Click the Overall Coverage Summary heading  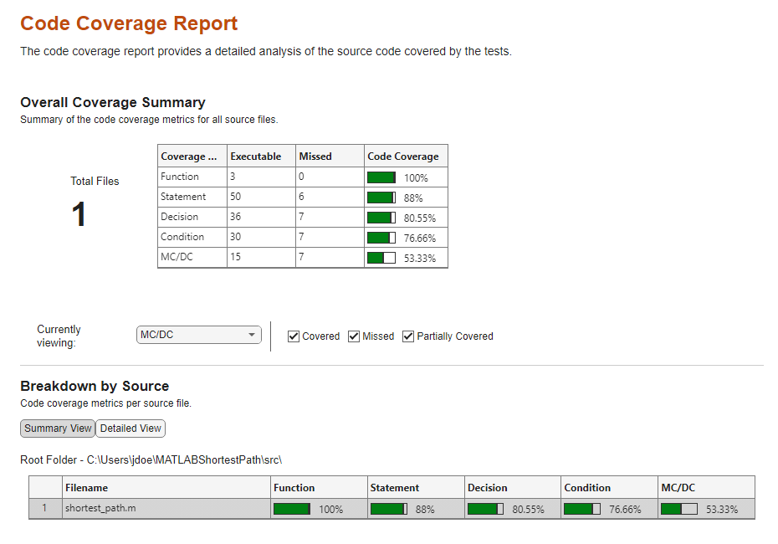pos(113,102)
